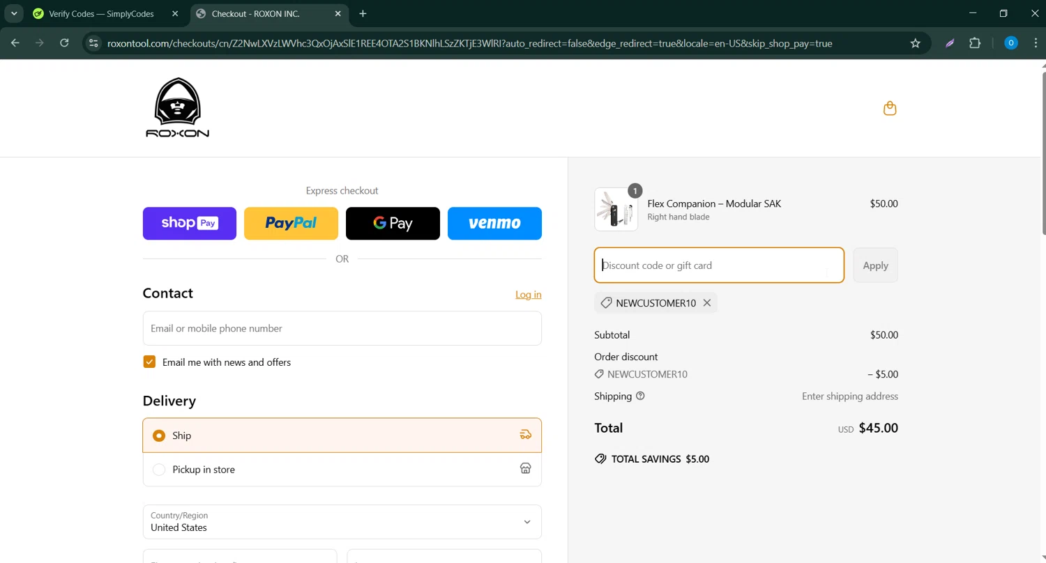
Task: Click the Log in link
Action: click(x=529, y=295)
